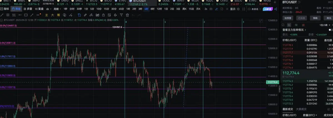The height and width of the screenshot is (118, 333).
Task: Click the share icon
Action: (x=276, y=9)
